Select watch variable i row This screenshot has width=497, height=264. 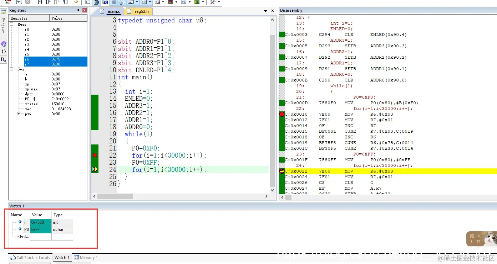(x=41, y=222)
